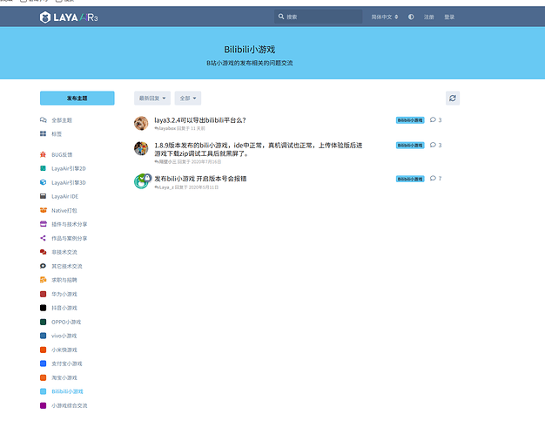Click Bilibili小游戏 tag on 开启版本号会报错 topic

(410, 179)
